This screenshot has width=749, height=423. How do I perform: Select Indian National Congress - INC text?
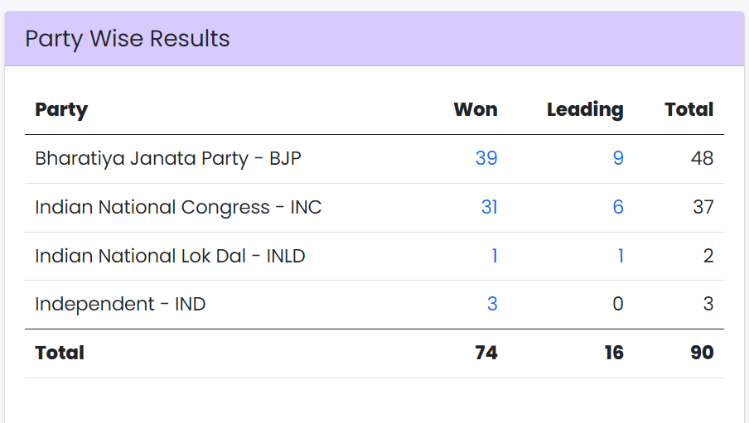pos(178,207)
